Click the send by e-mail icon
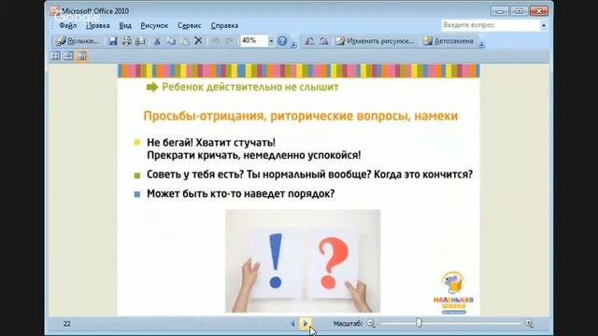This screenshot has height=336, width=598. 140,41
